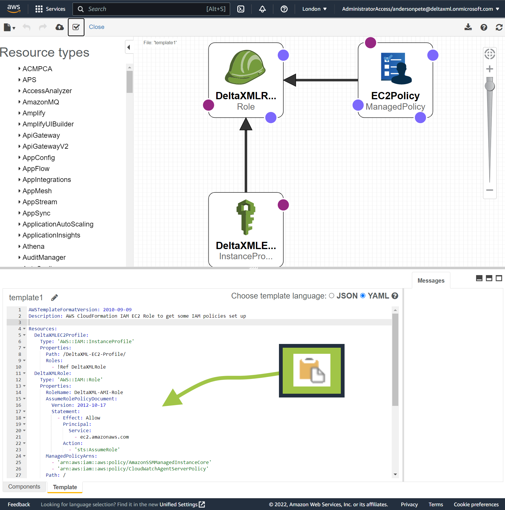Click the Close link in the toolbar
505x510 pixels.
pos(97,27)
